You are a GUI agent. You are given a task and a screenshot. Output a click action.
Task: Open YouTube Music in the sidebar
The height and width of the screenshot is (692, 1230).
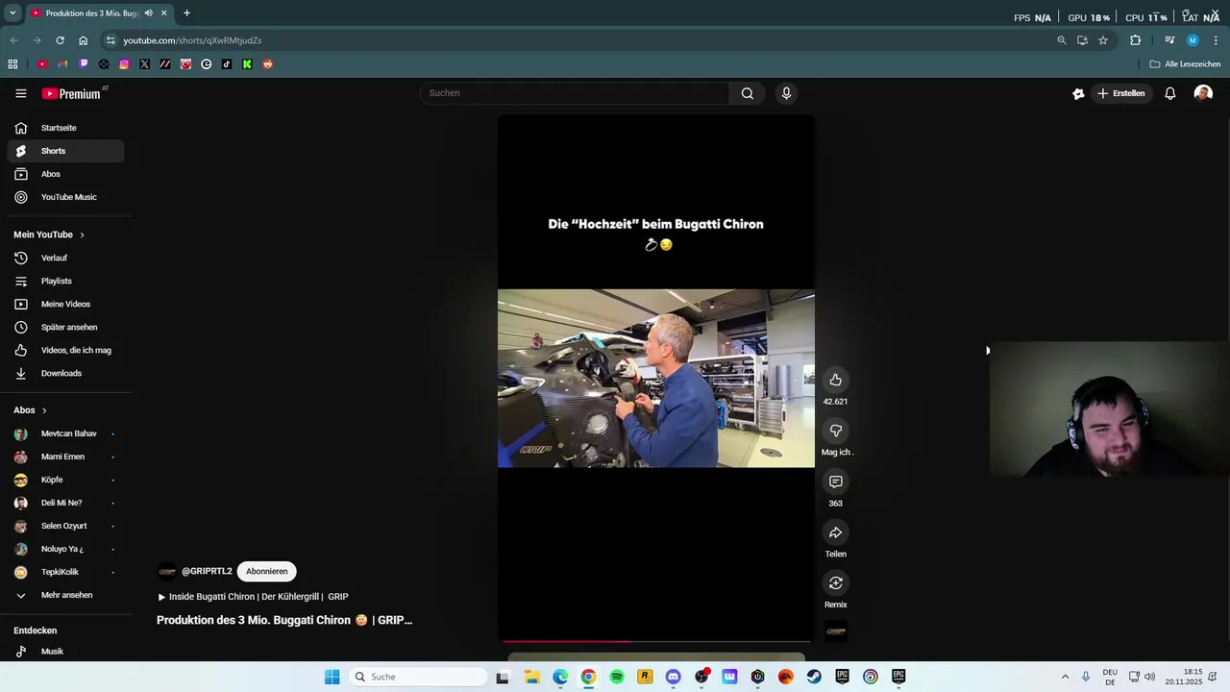(x=65, y=197)
